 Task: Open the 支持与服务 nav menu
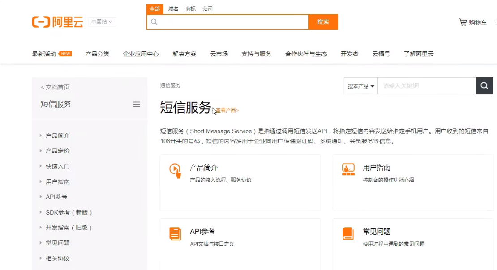point(257,54)
